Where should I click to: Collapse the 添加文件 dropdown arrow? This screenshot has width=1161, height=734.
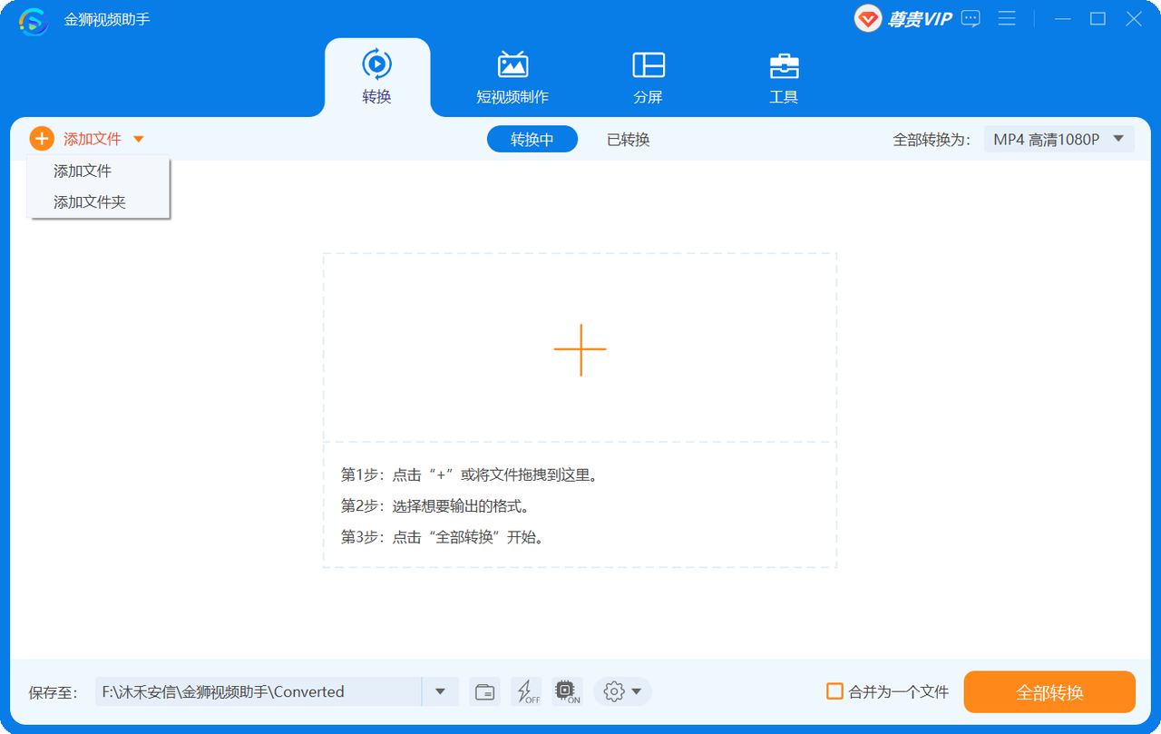click(x=139, y=139)
